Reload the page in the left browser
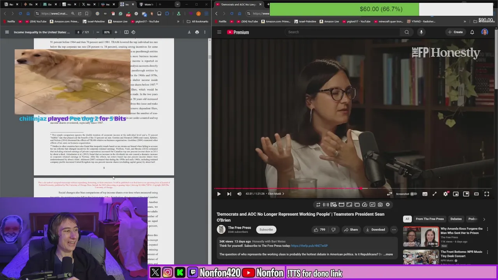498x280 pixels. [20, 14]
